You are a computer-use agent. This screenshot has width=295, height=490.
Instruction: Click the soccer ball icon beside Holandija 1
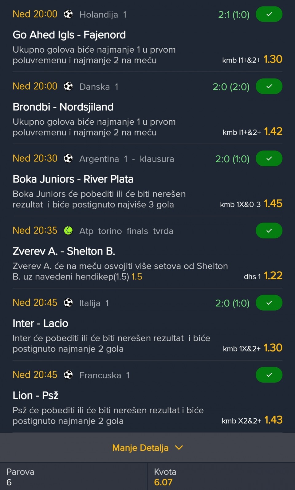pyautogui.click(x=68, y=14)
